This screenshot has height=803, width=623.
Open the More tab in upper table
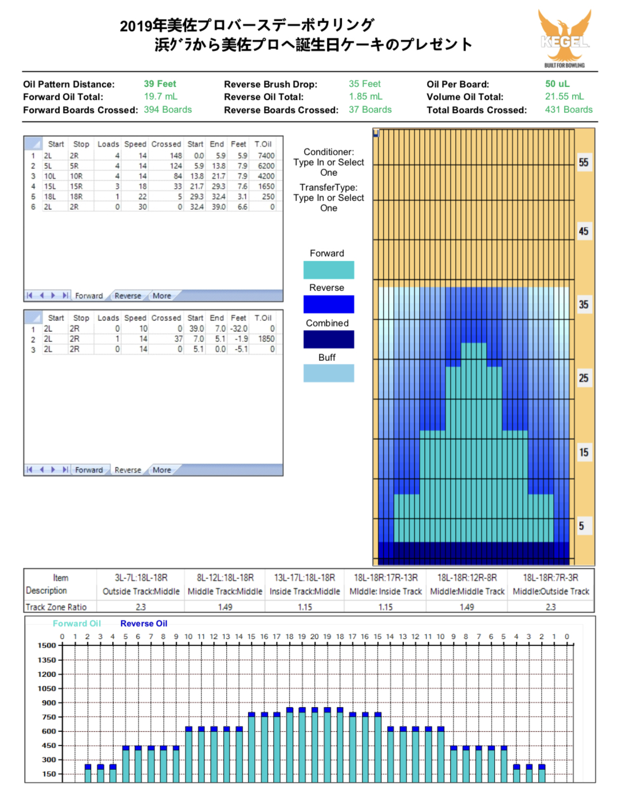[161, 296]
